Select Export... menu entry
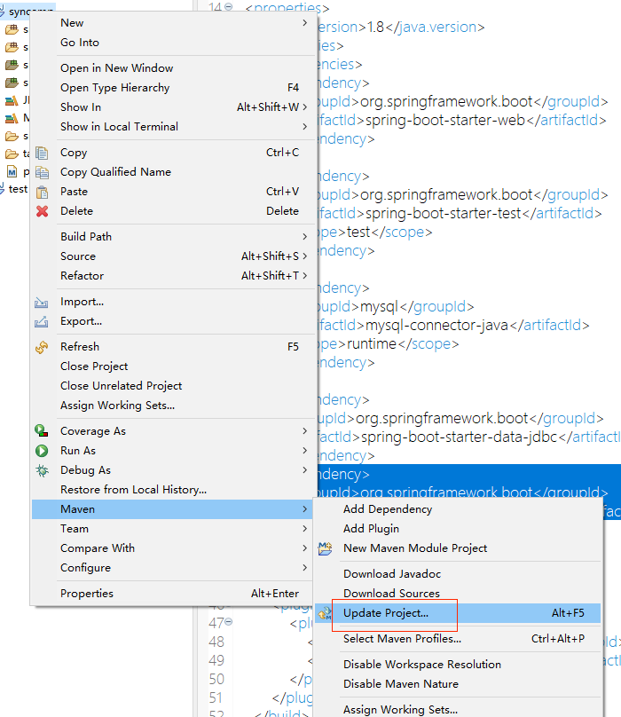Screen dimensions: 621x717 point(172,321)
